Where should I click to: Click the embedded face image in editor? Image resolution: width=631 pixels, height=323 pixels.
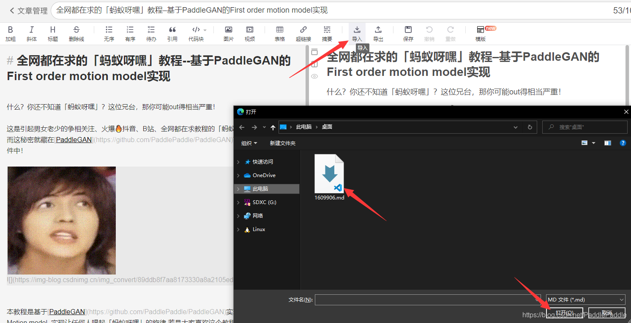pos(62,221)
